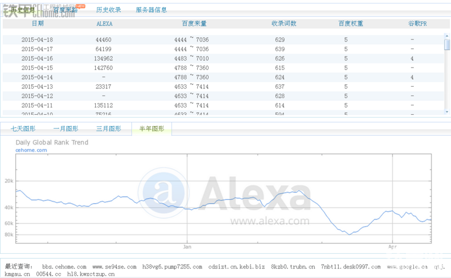Click the 收录词数 value 628
451x278 pixels.
pyautogui.click(x=280, y=96)
